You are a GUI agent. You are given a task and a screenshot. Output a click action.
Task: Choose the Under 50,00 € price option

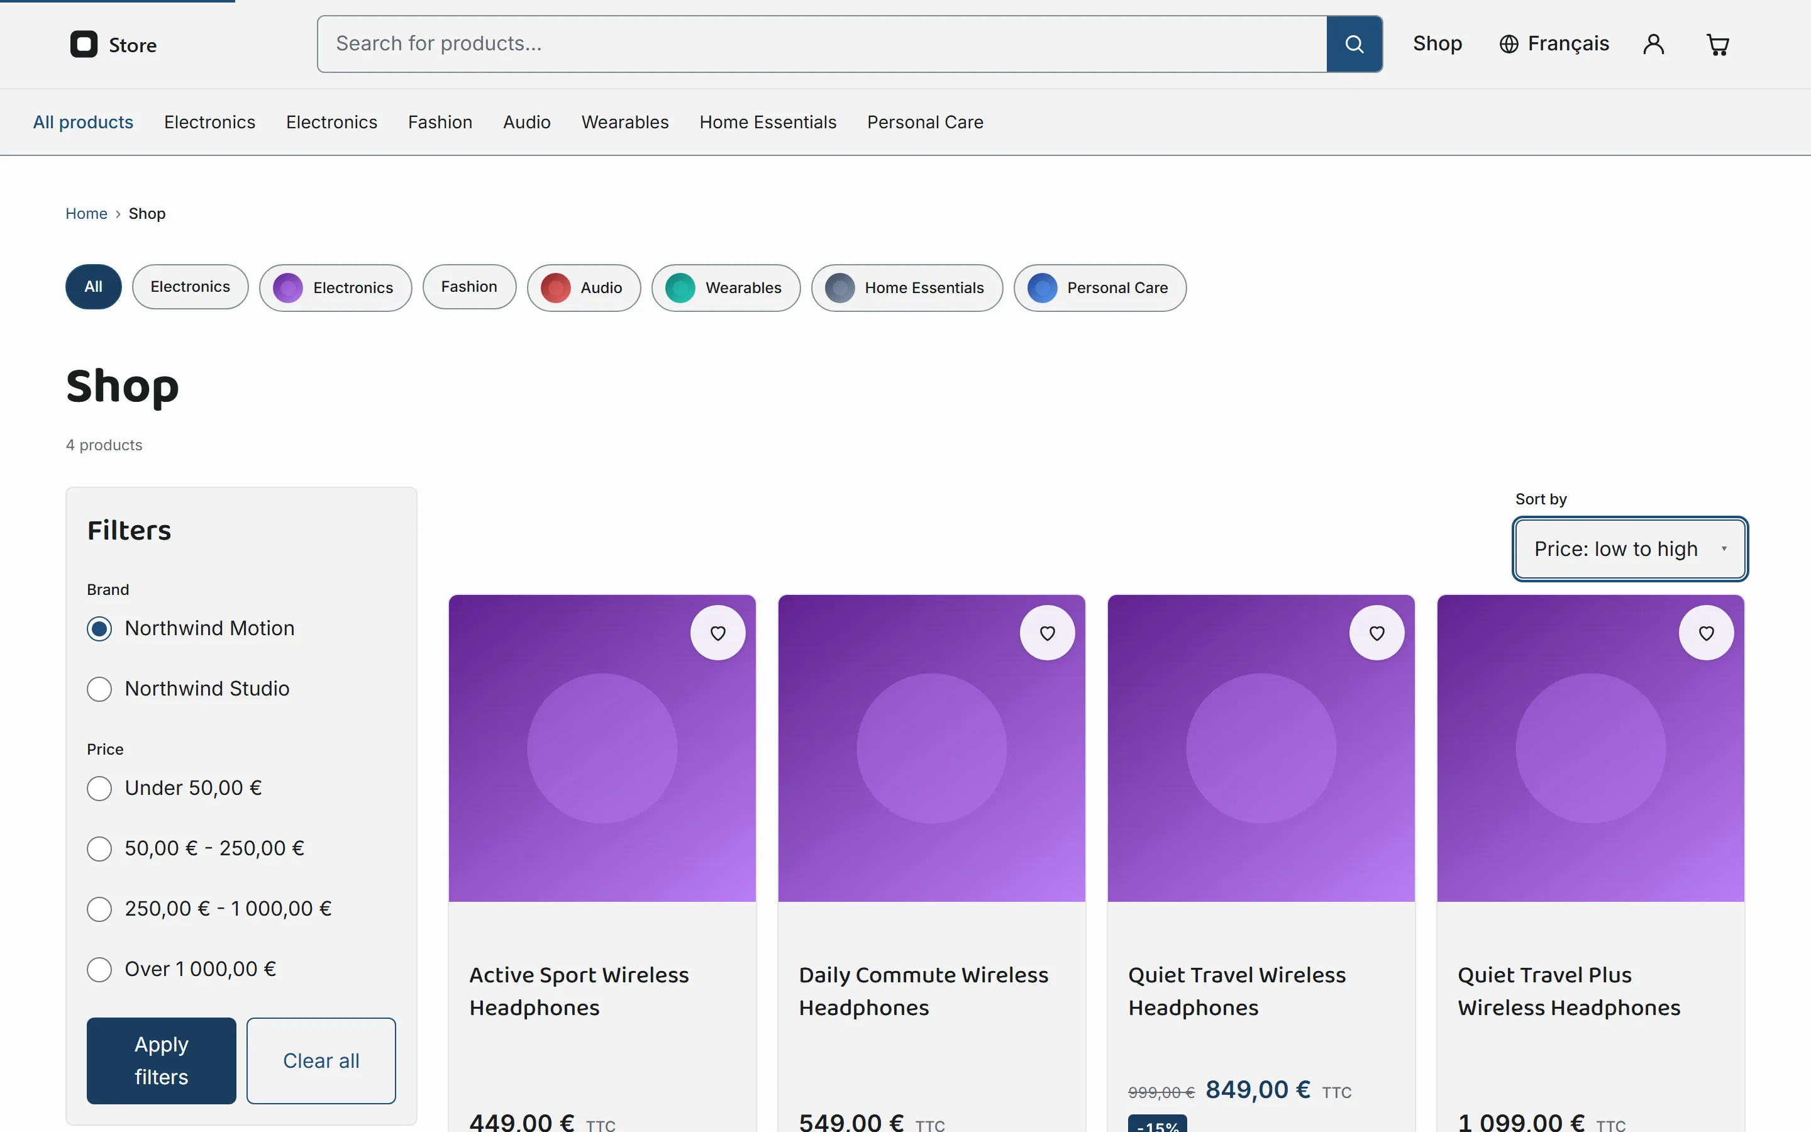(x=99, y=789)
